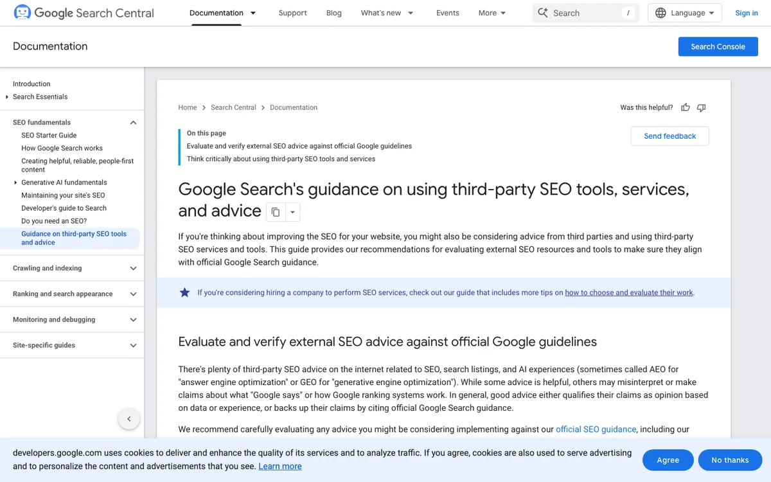Click the thumbs down not helpful icon
This screenshot has height=482, width=771.
pyautogui.click(x=702, y=107)
